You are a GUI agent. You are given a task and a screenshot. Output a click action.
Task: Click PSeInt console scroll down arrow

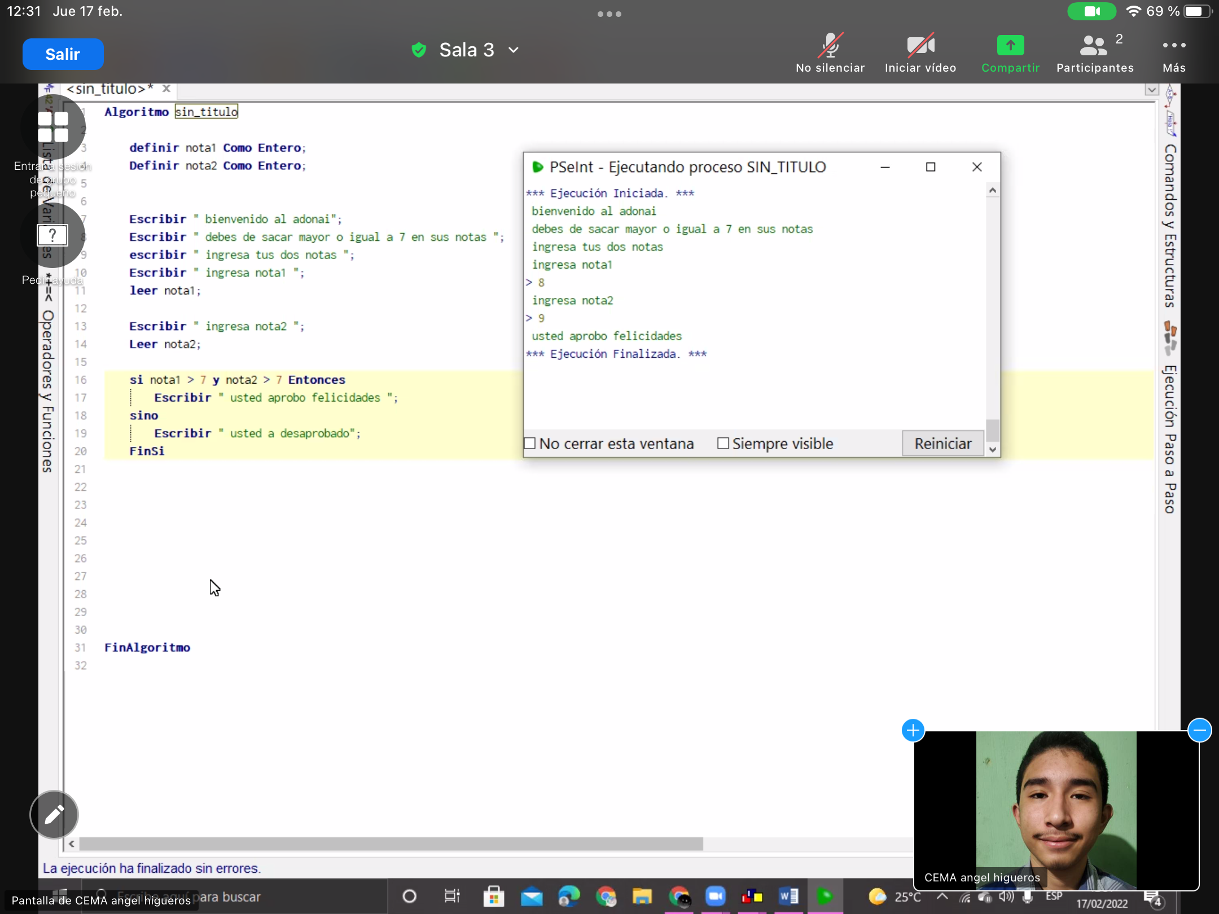993,450
